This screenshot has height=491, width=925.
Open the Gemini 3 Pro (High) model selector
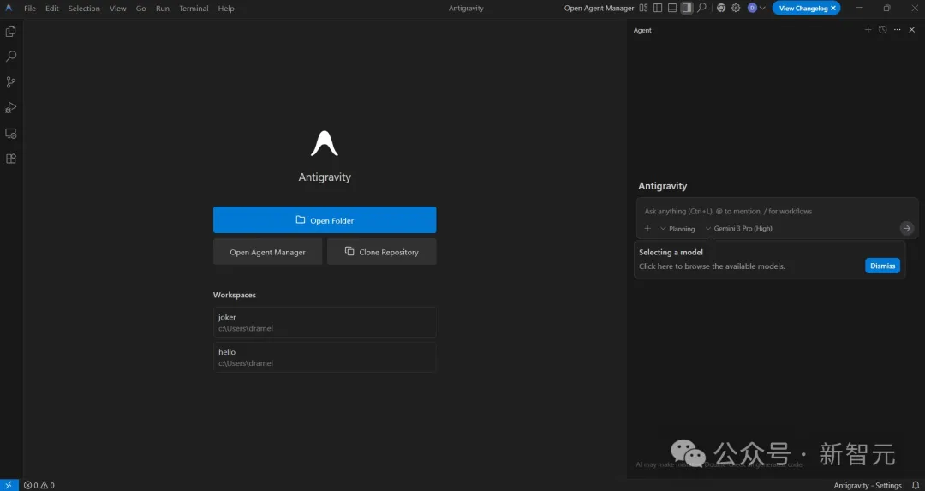(x=738, y=229)
